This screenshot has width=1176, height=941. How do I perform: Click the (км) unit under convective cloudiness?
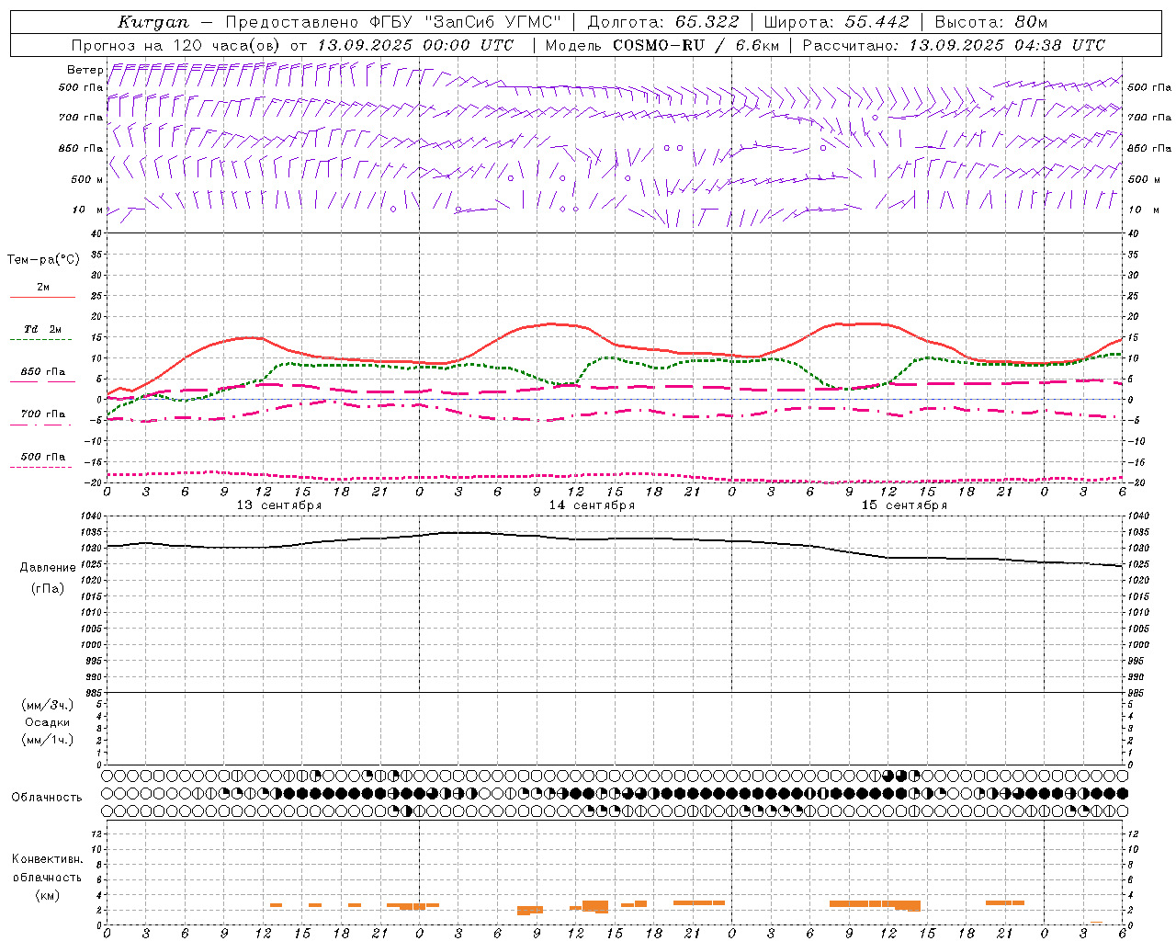(x=47, y=895)
